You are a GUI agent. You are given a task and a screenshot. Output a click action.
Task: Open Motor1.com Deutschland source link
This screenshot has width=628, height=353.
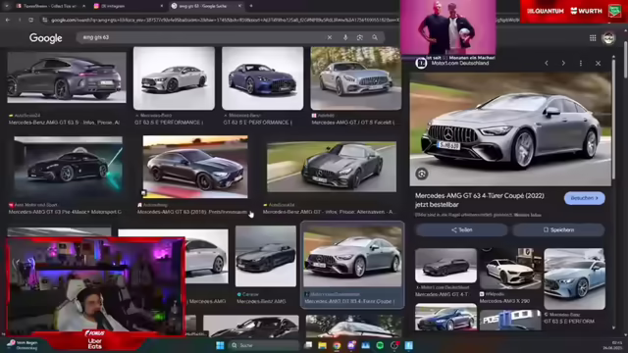point(460,63)
